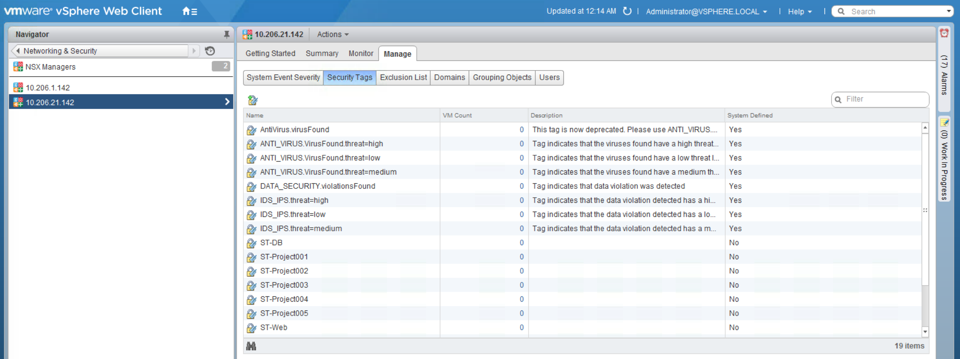Click the tag icon for ST-Project003
This screenshot has height=359, width=960.
[x=252, y=286]
